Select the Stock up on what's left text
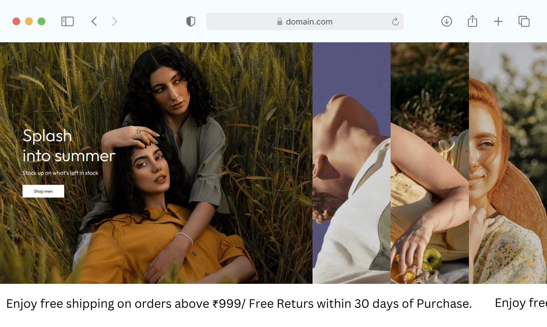This screenshot has width=547, height=327. 60,173
